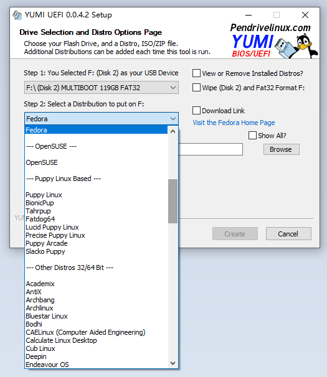327x377 pixels.
Task: Click the YUMI app icon in title bar
Action: click(17, 15)
